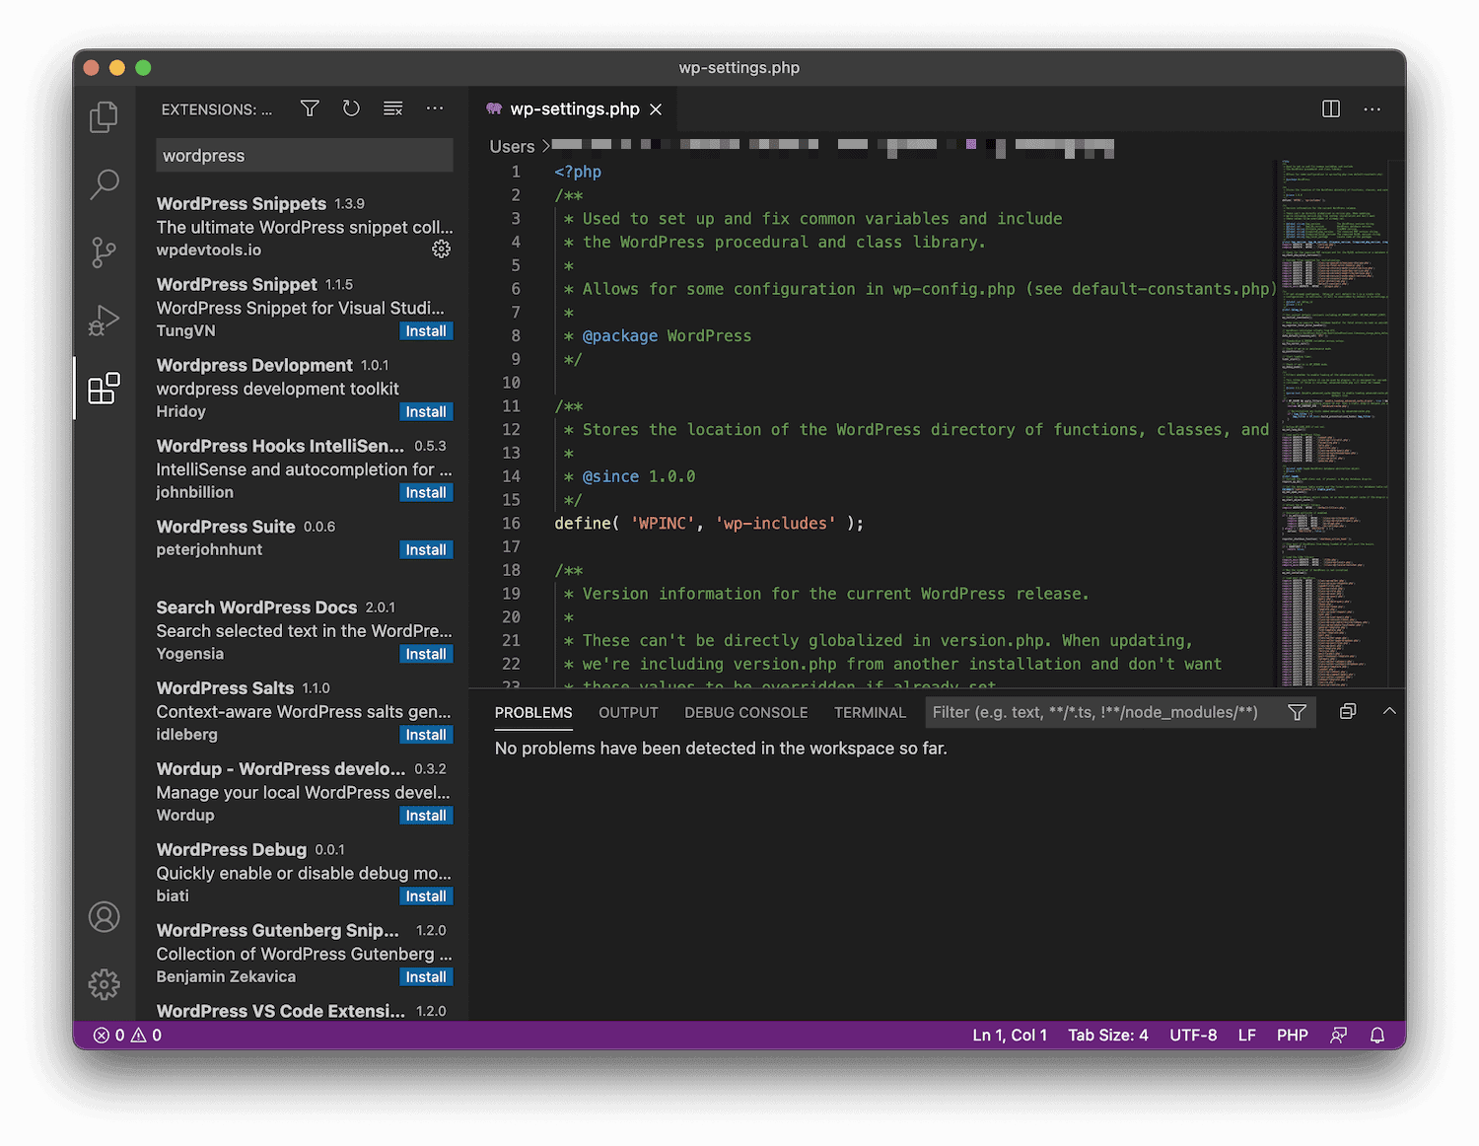Open notifications via the status bar bell
The height and width of the screenshot is (1146, 1479).
tap(1376, 1035)
